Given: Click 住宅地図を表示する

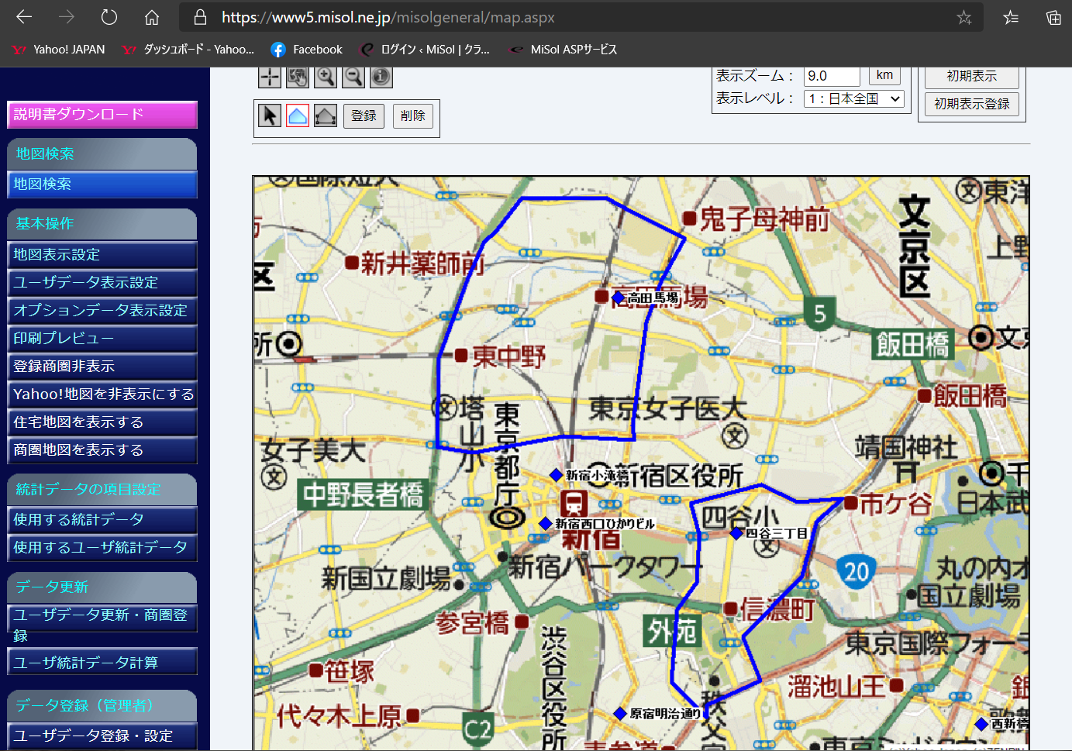Looking at the screenshot, I should point(102,422).
